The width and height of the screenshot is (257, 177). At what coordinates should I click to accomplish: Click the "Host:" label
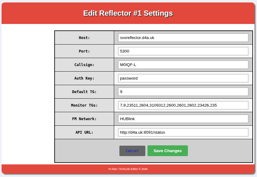(84, 38)
